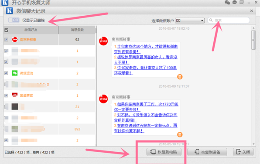The image size is (260, 164).
Task: Select the 微信运动 contact row
Action: tap(49, 73)
